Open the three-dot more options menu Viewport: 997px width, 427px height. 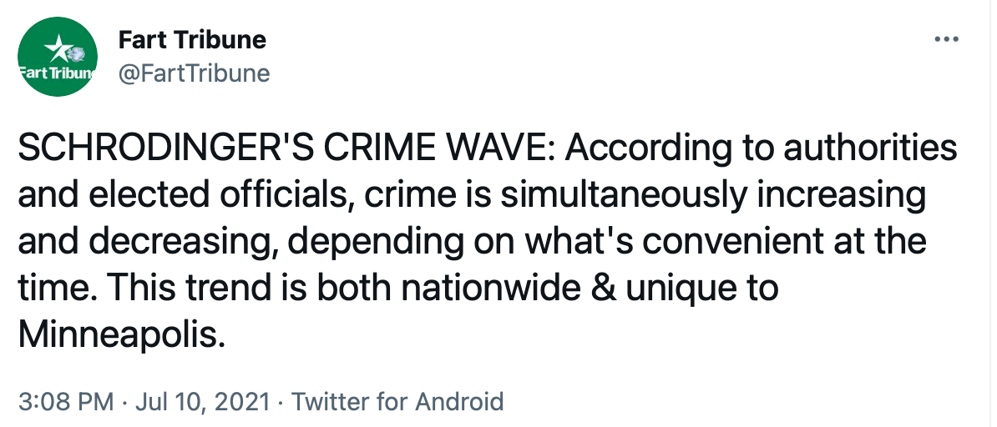point(945,39)
